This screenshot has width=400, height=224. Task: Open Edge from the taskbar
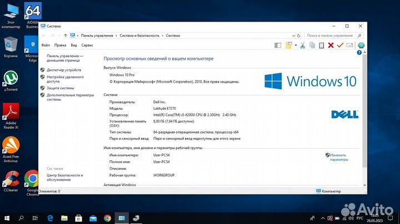50,218
